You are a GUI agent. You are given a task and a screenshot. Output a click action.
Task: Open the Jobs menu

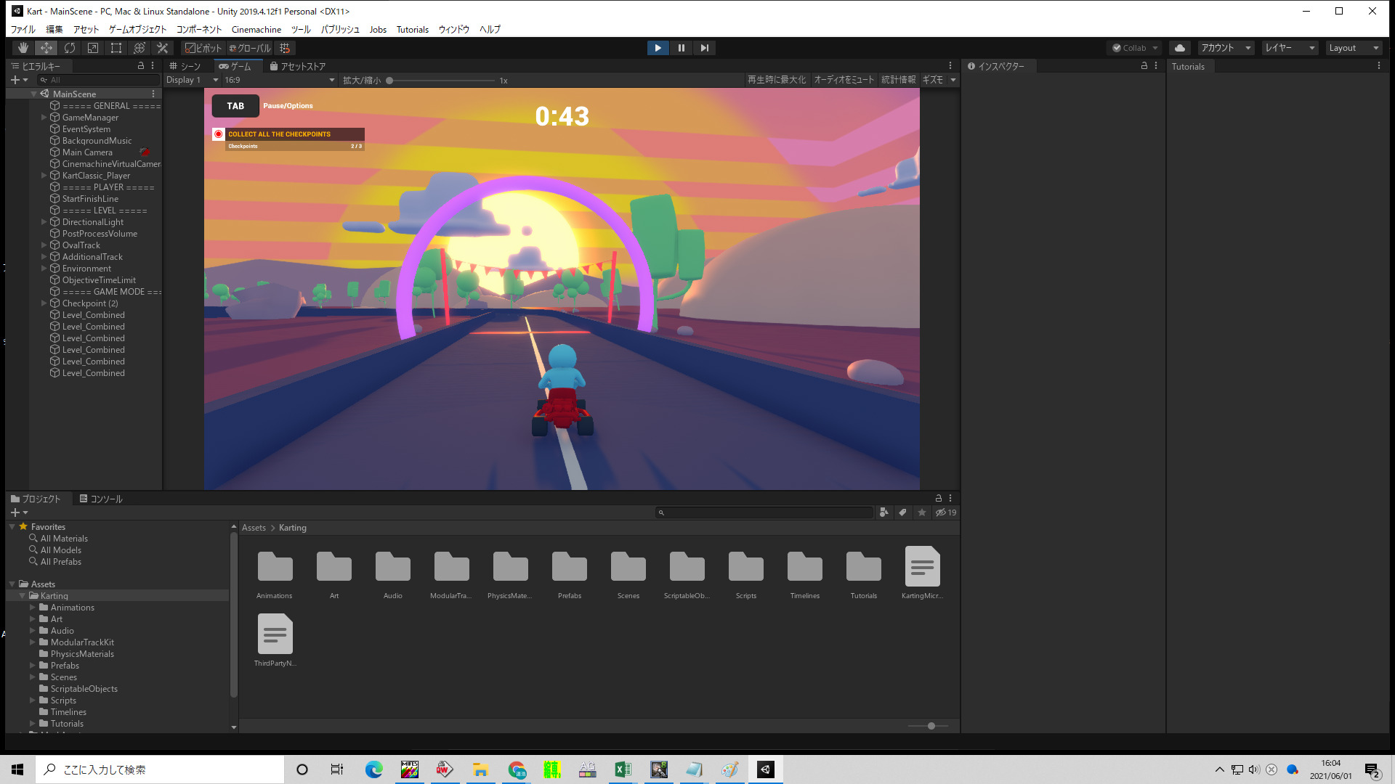coord(378,30)
